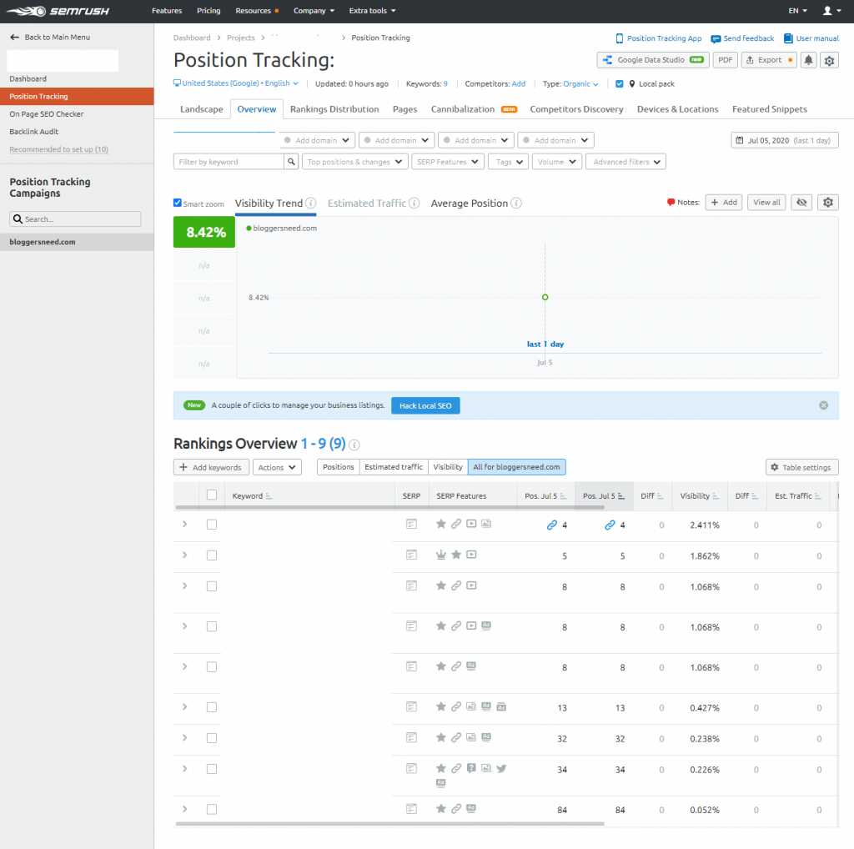The image size is (854, 849).
Task: Check the select-all keywords header checkbox
Action: pos(212,495)
